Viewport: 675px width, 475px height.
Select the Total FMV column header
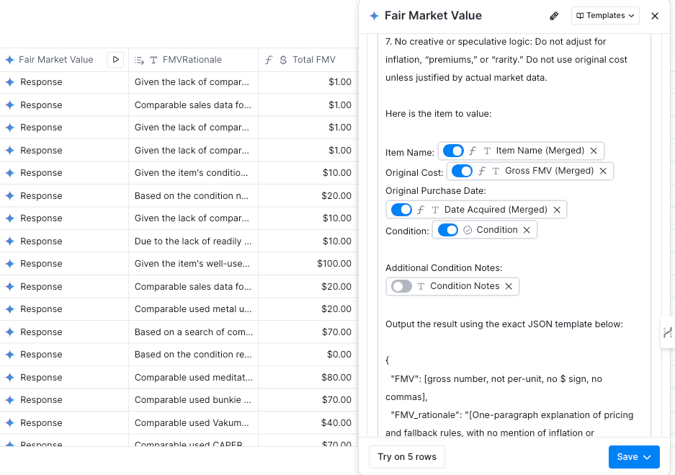[313, 60]
